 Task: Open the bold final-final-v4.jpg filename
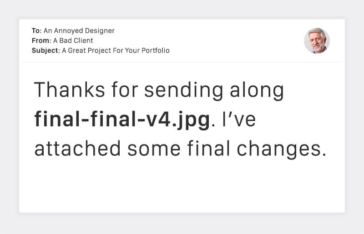tap(122, 120)
